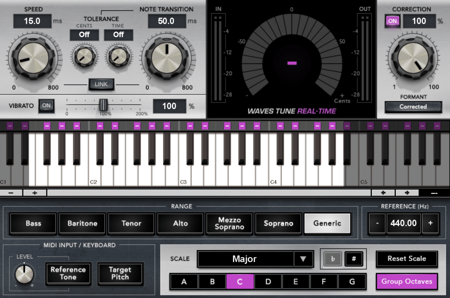Click the Reset Scale button
450x298 pixels.
[x=406, y=259]
